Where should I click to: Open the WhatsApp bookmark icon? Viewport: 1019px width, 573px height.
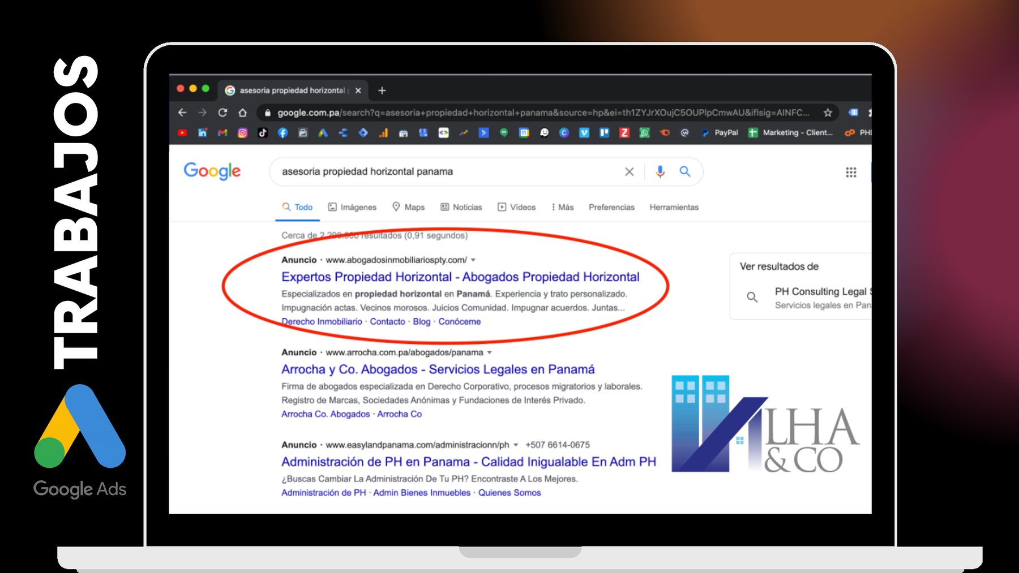pyautogui.click(x=645, y=133)
